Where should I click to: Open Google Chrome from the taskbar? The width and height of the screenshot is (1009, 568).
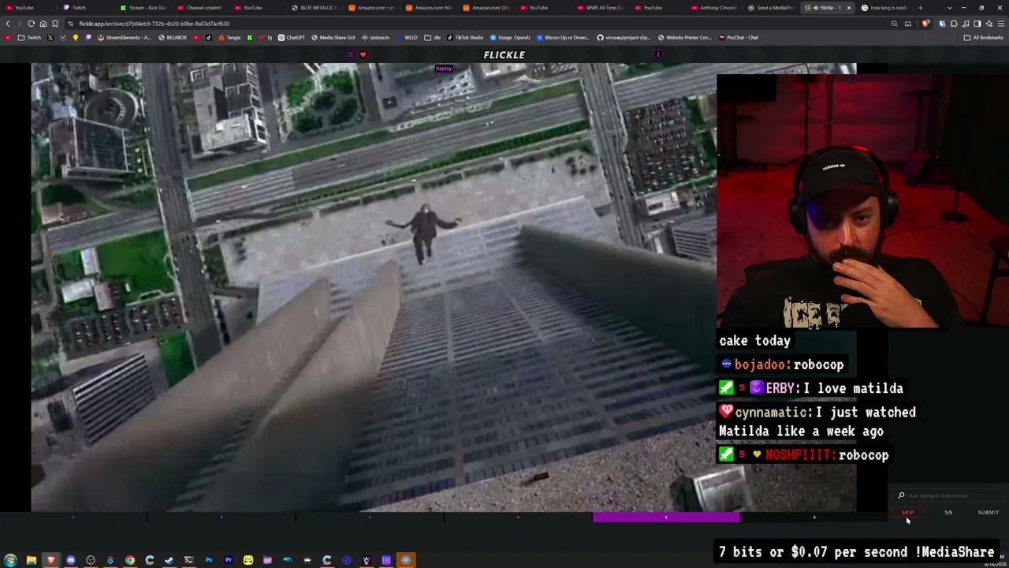(130, 560)
